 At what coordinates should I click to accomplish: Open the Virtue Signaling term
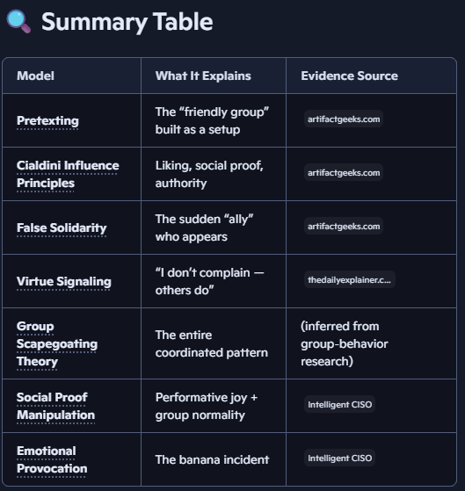coord(64,281)
